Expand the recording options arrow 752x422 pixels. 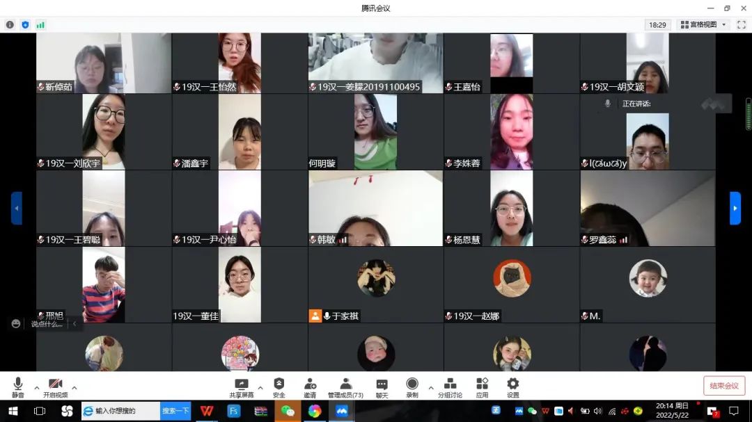click(430, 388)
